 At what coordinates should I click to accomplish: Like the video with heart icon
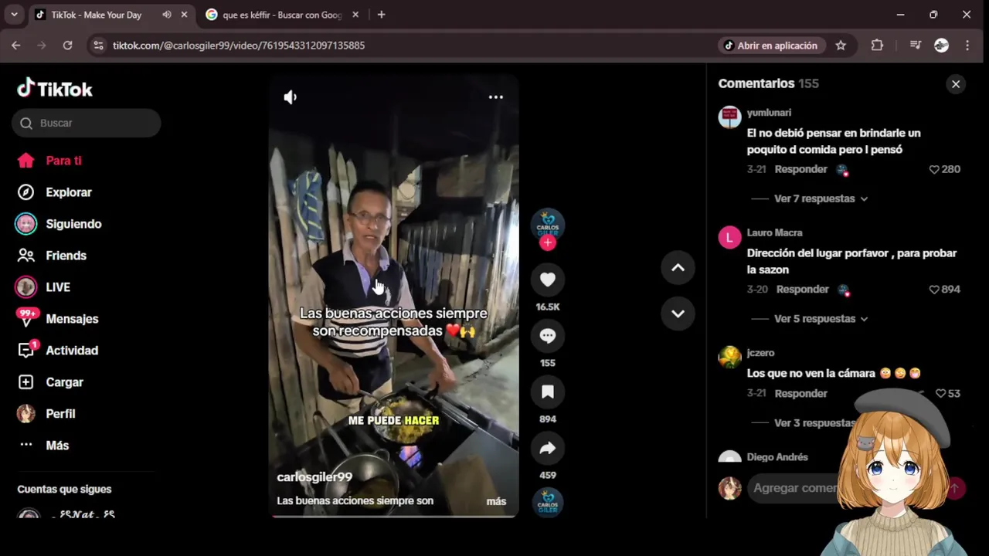[x=548, y=280]
